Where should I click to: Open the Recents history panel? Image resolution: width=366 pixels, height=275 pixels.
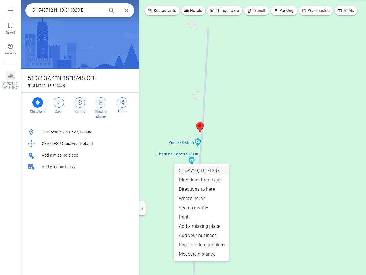10,49
